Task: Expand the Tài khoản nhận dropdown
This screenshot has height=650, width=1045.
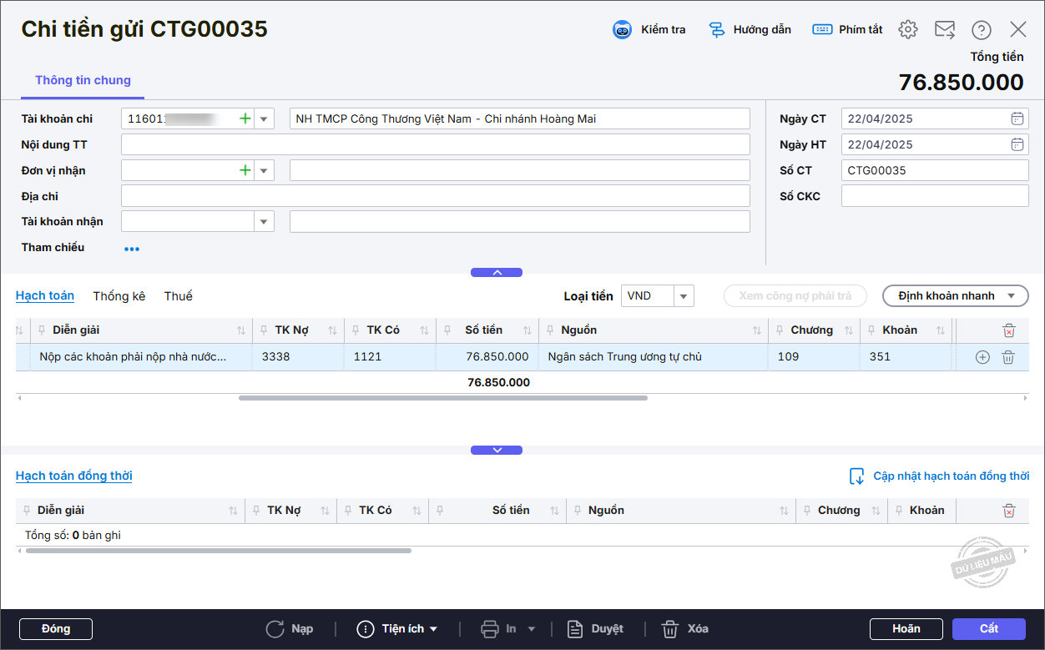Action: (264, 222)
